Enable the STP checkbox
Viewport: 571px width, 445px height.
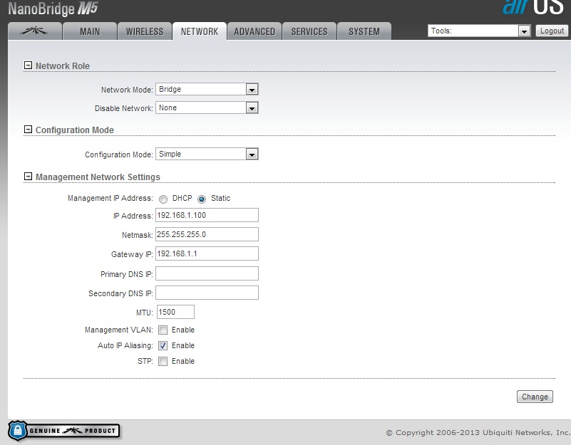[x=163, y=361]
